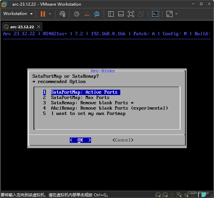Close the arc-23.12.22 tab

[39, 27]
